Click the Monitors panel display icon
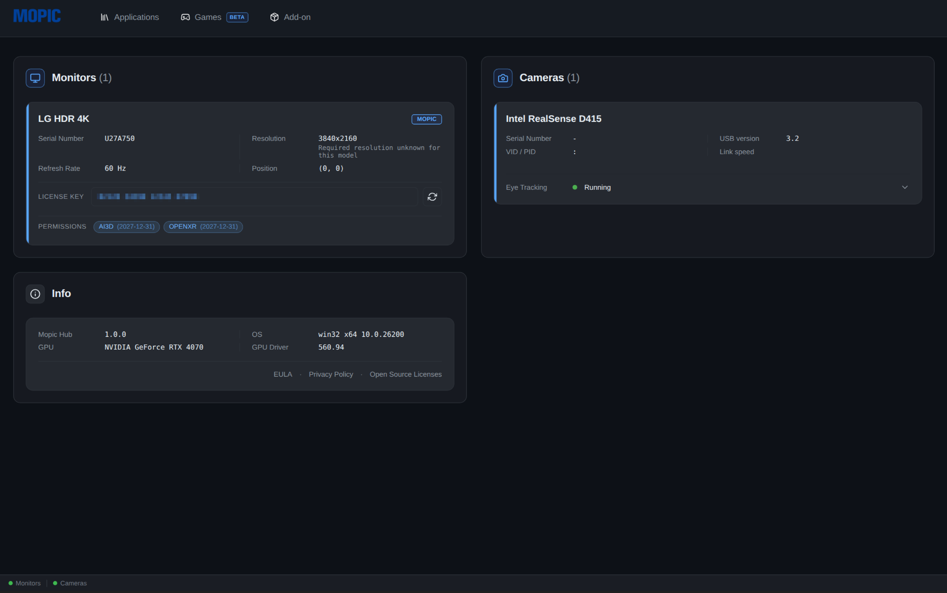This screenshot has width=947, height=593. pyautogui.click(x=35, y=78)
